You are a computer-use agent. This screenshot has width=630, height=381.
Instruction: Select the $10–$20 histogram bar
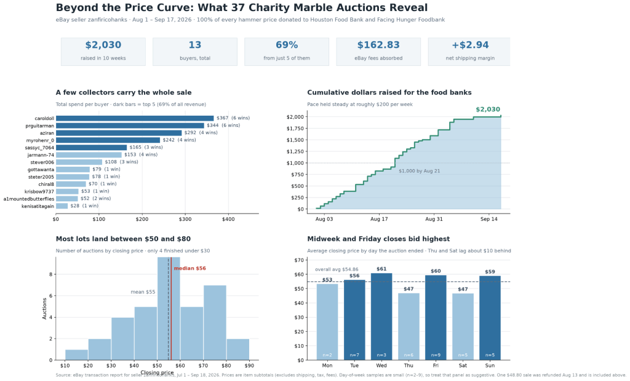pos(76,355)
